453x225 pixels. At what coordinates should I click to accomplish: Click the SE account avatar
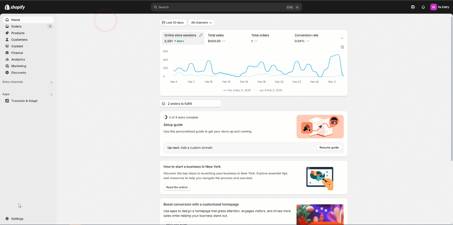(433, 7)
